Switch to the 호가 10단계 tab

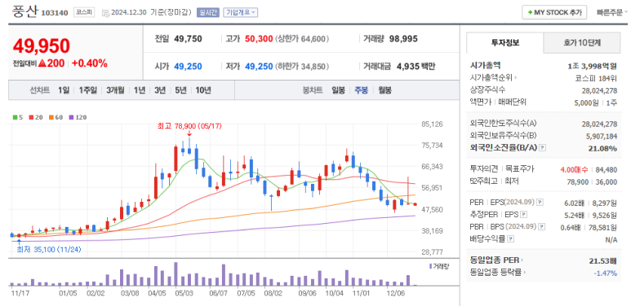coord(582,43)
